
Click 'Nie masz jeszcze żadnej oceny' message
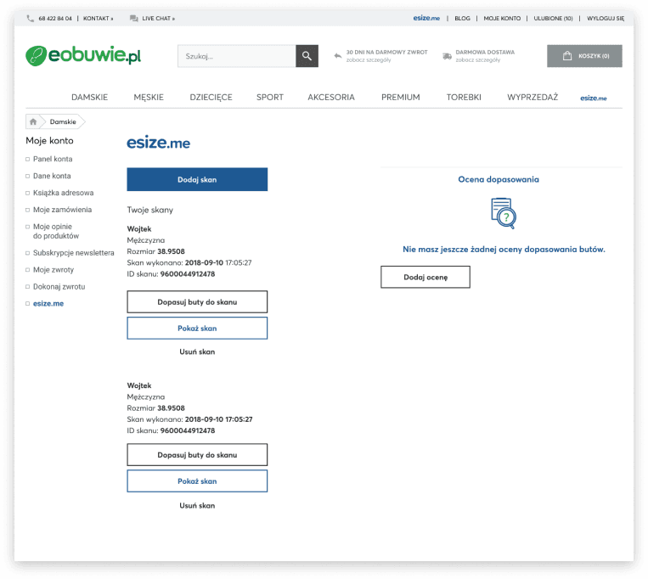pyautogui.click(x=504, y=249)
